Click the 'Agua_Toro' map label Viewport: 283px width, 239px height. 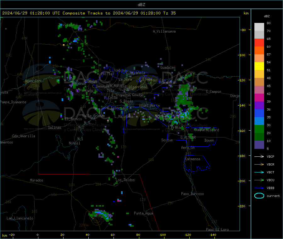pos(34,81)
